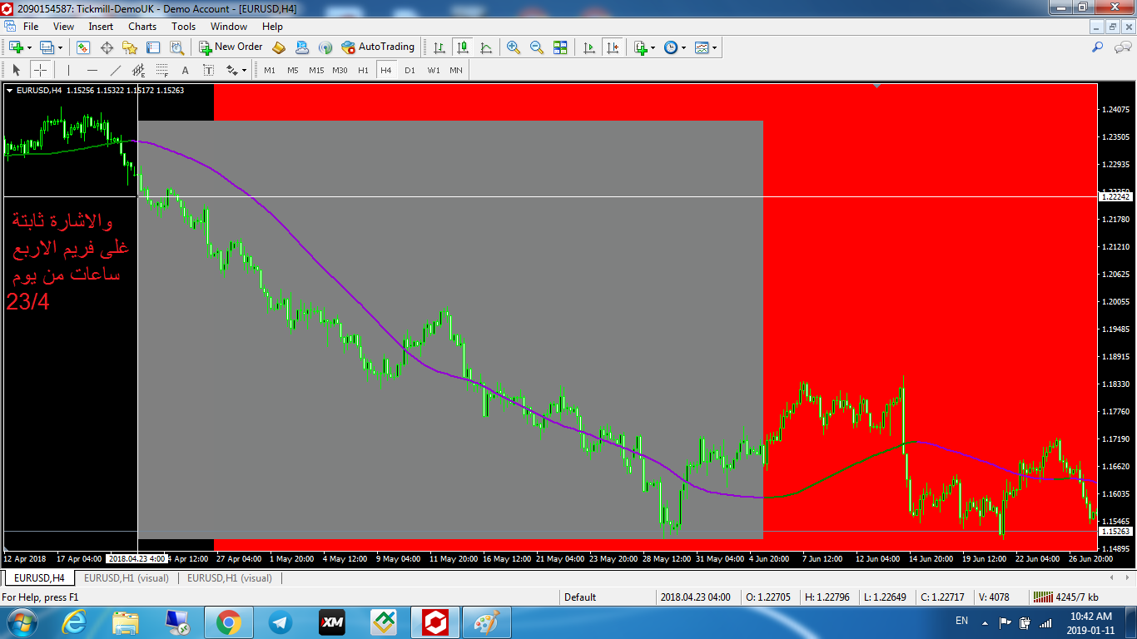
Task: Open the Market Watch window
Action: pyautogui.click(x=83, y=47)
